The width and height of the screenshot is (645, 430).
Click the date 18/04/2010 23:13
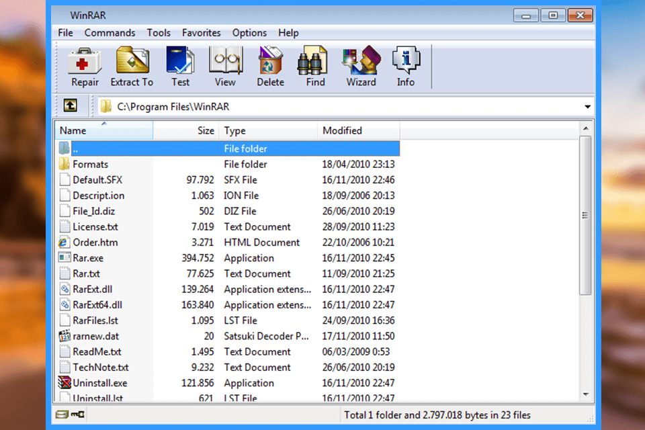click(x=358, y=164)
